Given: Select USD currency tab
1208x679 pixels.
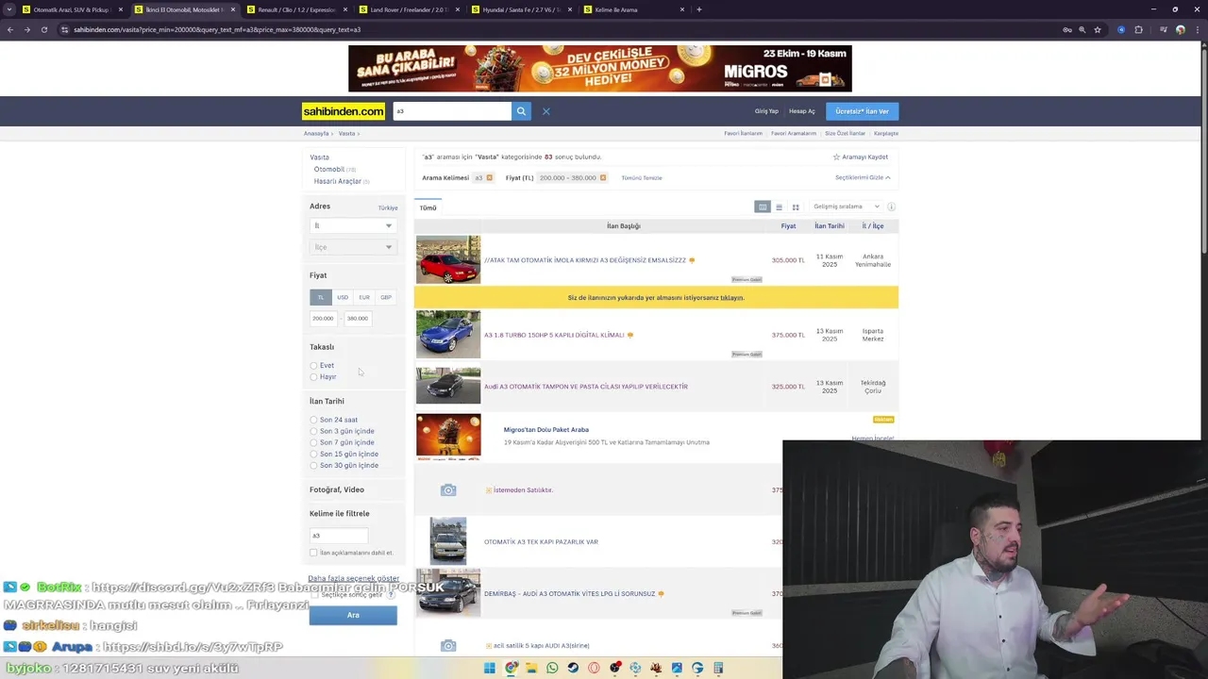Looking at the screenshot, I should pos(343,297).
